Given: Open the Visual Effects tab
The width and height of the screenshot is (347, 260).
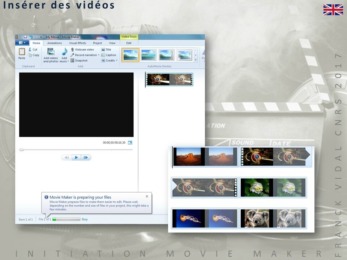Looking at the screenshot, I should [77, 43].
